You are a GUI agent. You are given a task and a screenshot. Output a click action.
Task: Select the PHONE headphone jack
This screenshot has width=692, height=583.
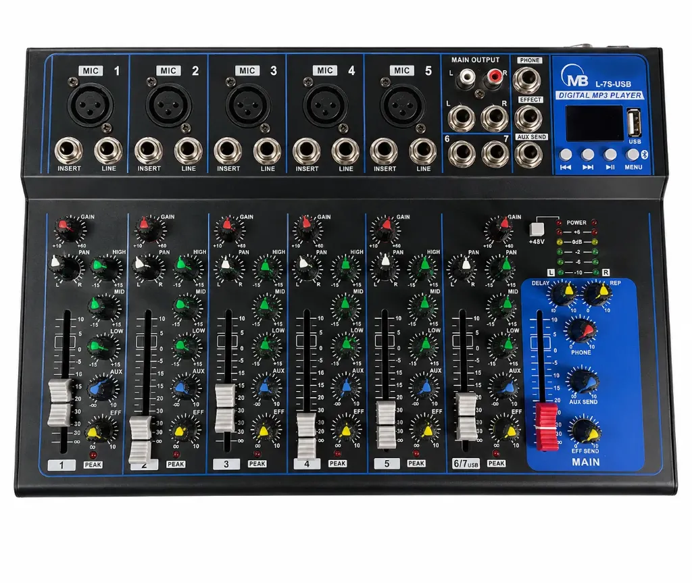pos(528,80)
